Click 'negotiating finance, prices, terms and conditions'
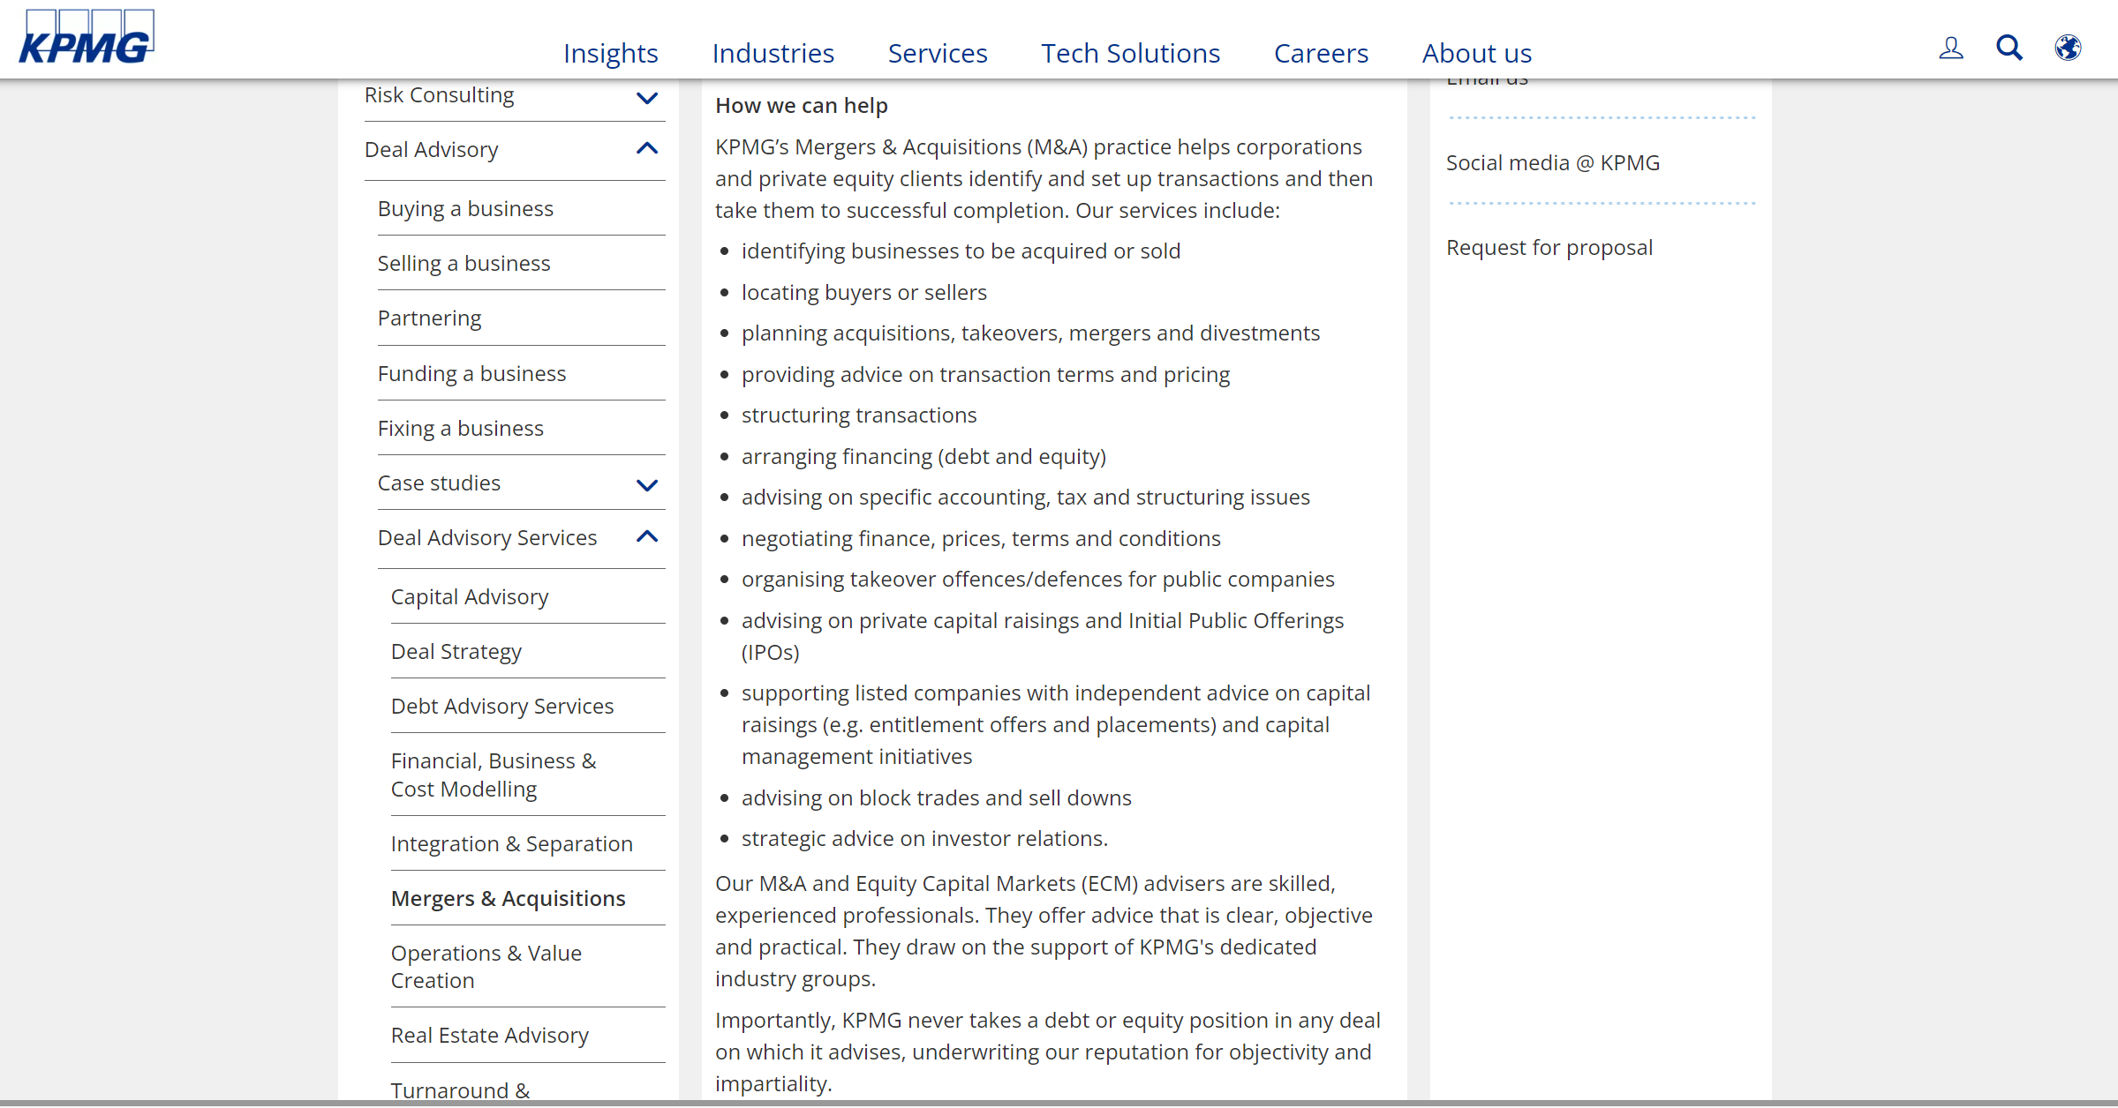This screenshot has height=1108, width=2118. pos(981,539)
